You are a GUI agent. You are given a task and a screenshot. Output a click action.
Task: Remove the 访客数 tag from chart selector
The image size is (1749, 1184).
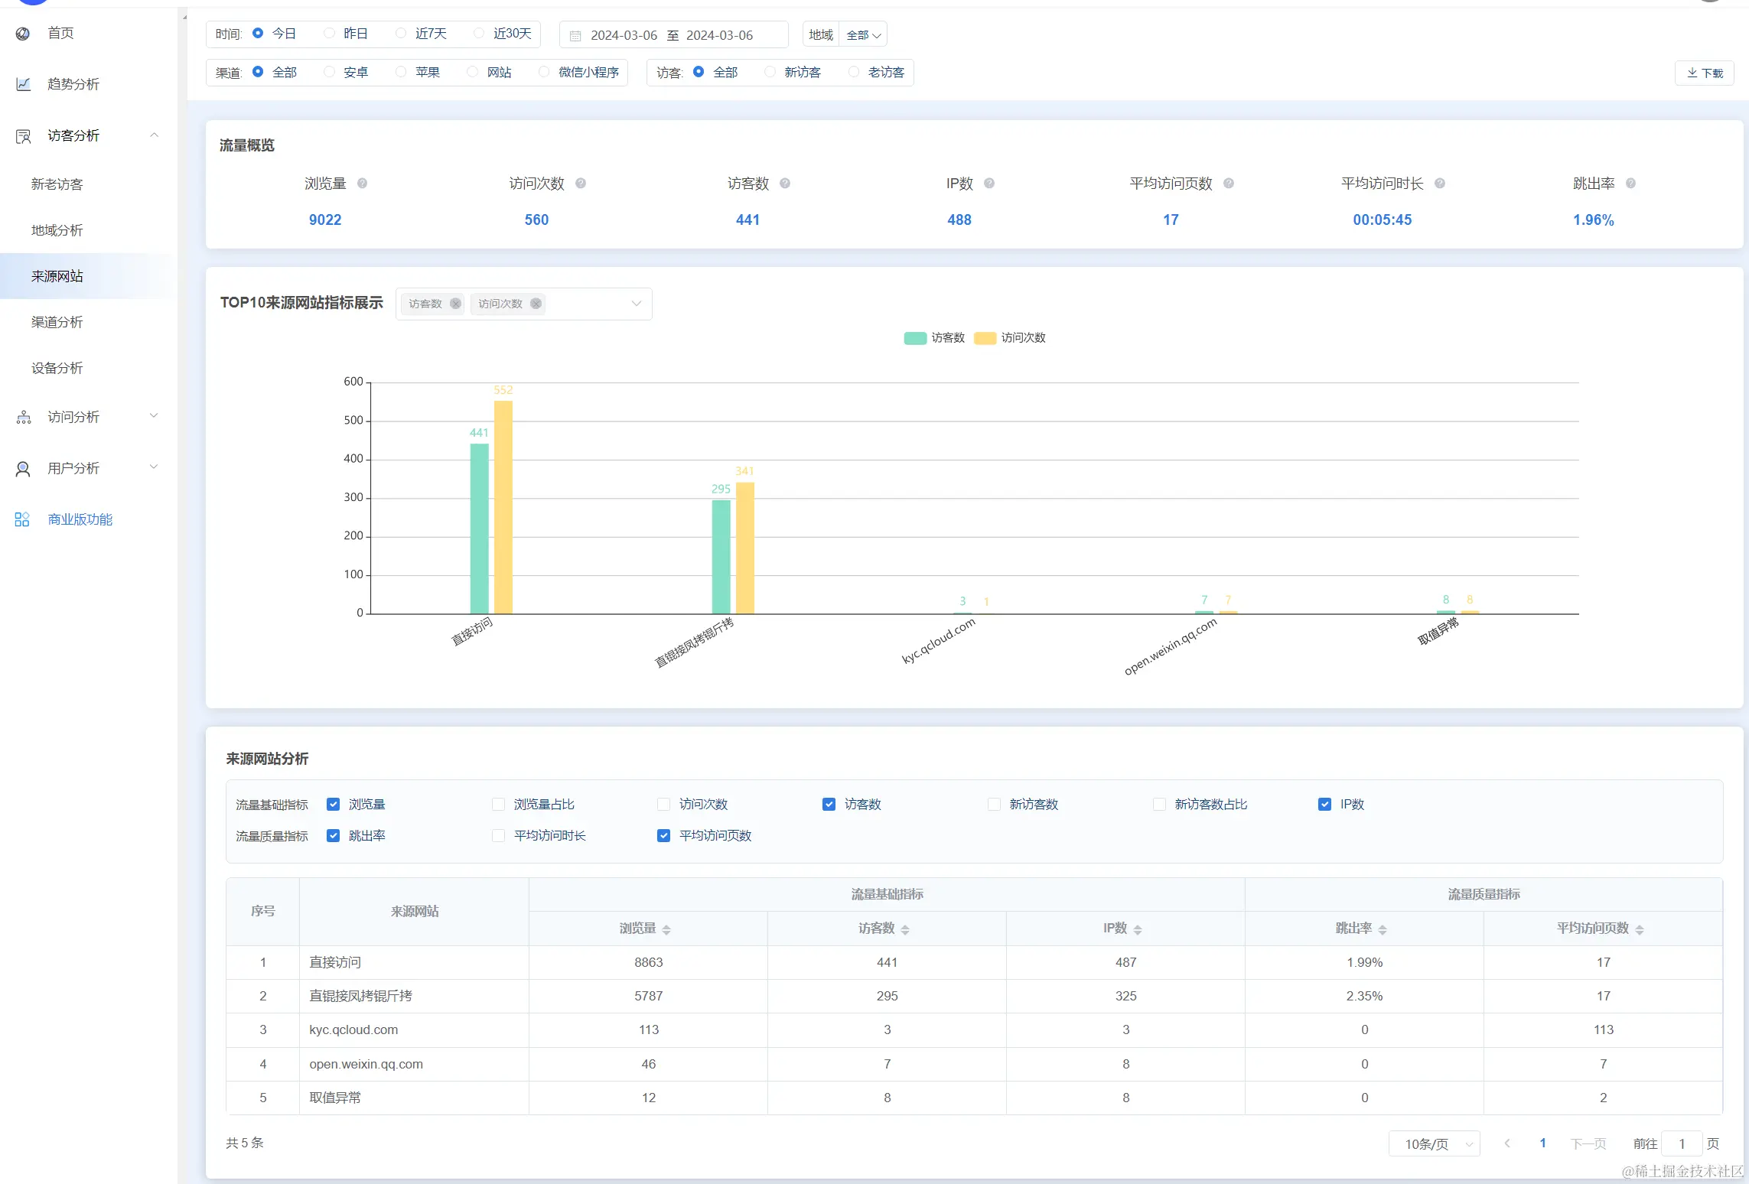[x=456, y=304]
